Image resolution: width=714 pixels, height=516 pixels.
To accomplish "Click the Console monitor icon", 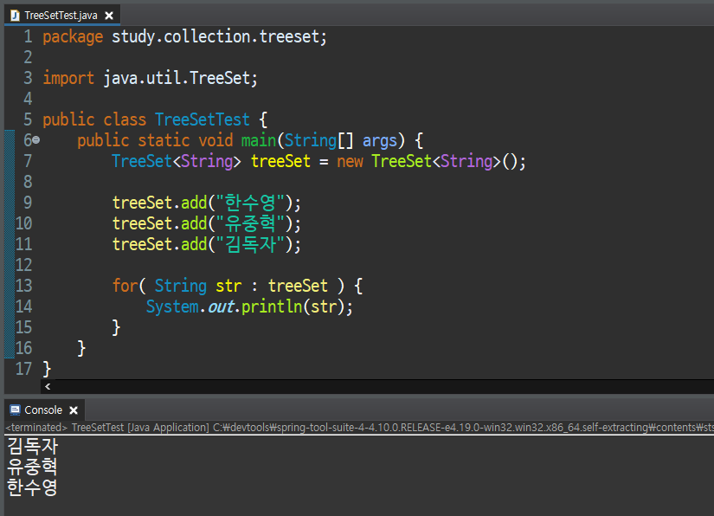I will pos(15,410).
